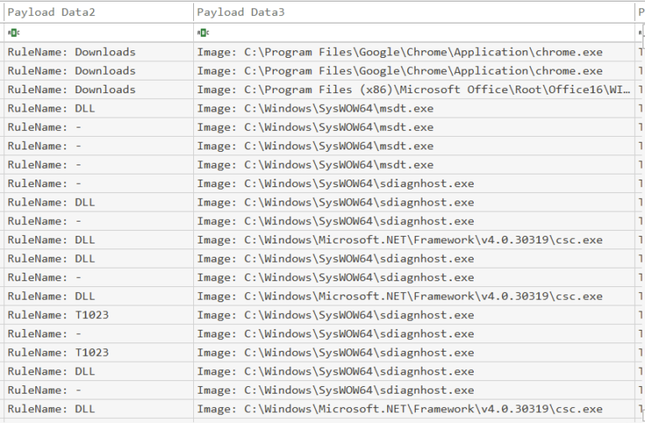
Task: Select the first msdt.exe Image cell
Action: [x=316, y=108]
